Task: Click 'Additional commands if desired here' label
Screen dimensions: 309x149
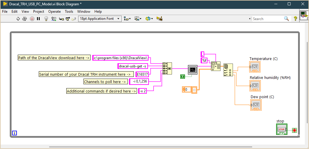Action: click(x=102, y=91)
